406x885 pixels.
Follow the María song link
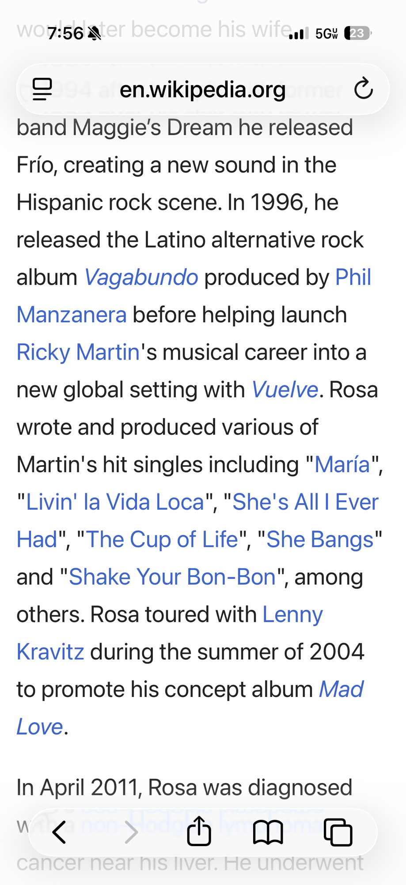coord(342,465)
